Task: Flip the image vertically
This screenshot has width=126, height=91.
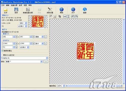Action: point(68,16)
